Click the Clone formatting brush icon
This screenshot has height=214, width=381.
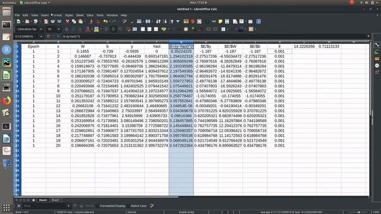91,21
